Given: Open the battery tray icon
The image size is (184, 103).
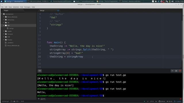Looking at the screenshot, I should [170, 1].
